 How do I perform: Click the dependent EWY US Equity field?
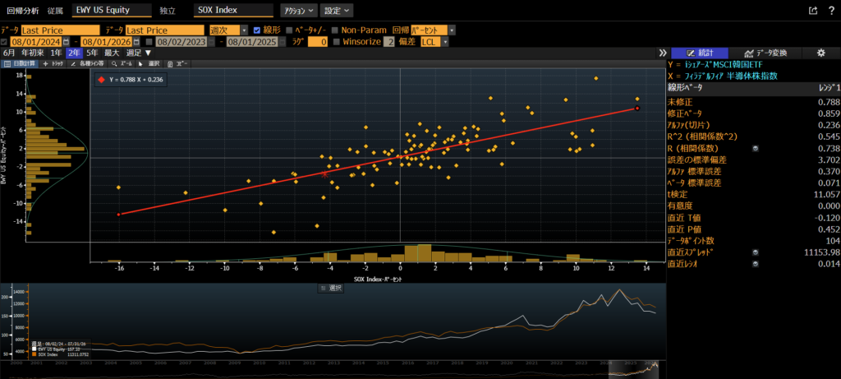pos(112,10)
